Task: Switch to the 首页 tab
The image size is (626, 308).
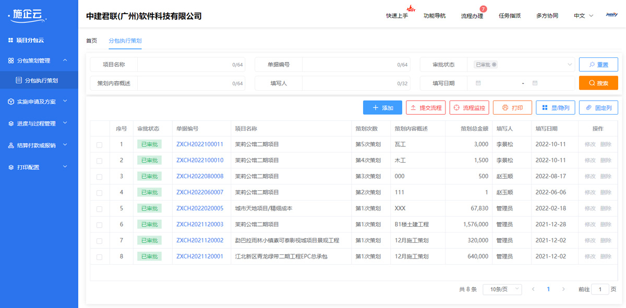Action: pos(91,41)
